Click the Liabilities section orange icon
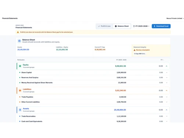This screenshot has width=184, height=138. tap(20, 91)
